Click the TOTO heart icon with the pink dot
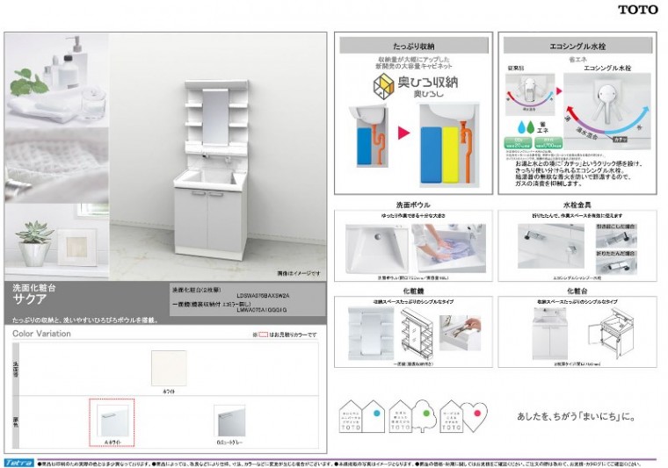The image size is (668, 468). pyautogui.click(x=463, y=416)
